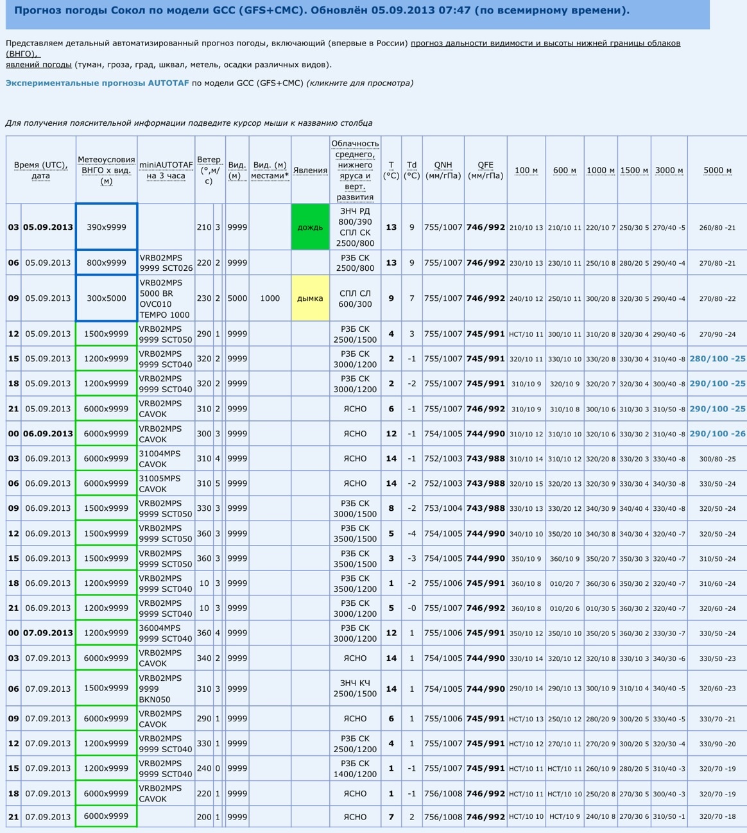Screen dimensions: 747x833
Task: Click the 300x5000 conditions cell
Action: click(x=107, y=298)
